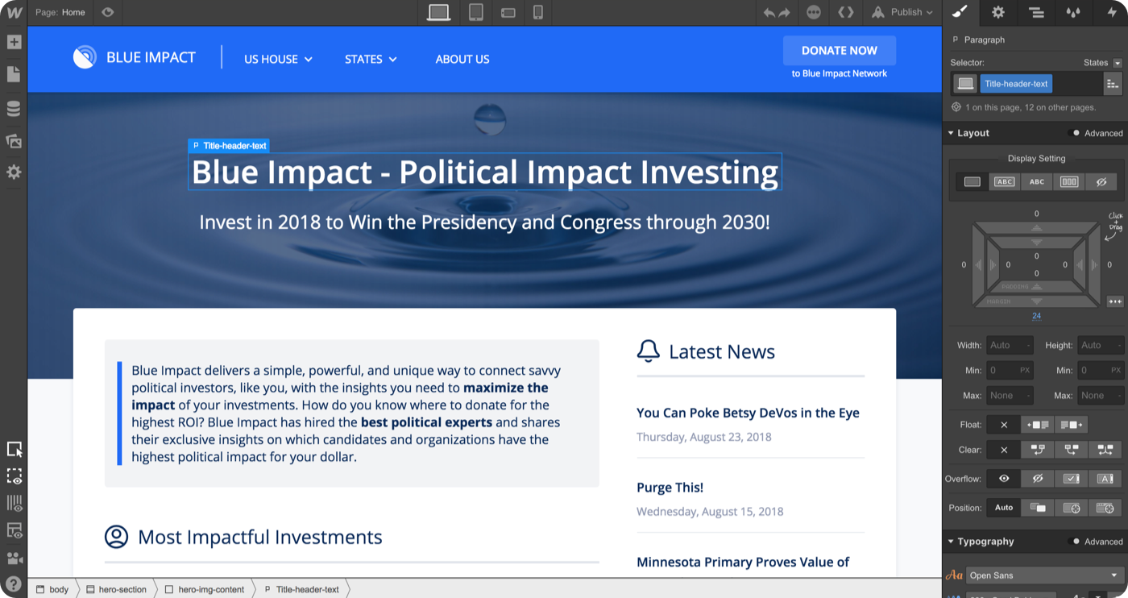The width and height of the screenshot is (1128, 598).
Task: Set display to none
Action: point(1101,182)
